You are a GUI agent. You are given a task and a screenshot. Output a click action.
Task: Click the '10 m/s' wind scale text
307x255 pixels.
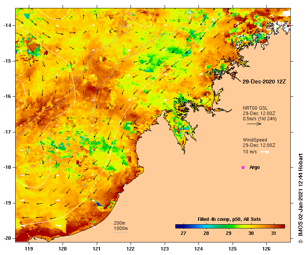click(x=250, y=152)
